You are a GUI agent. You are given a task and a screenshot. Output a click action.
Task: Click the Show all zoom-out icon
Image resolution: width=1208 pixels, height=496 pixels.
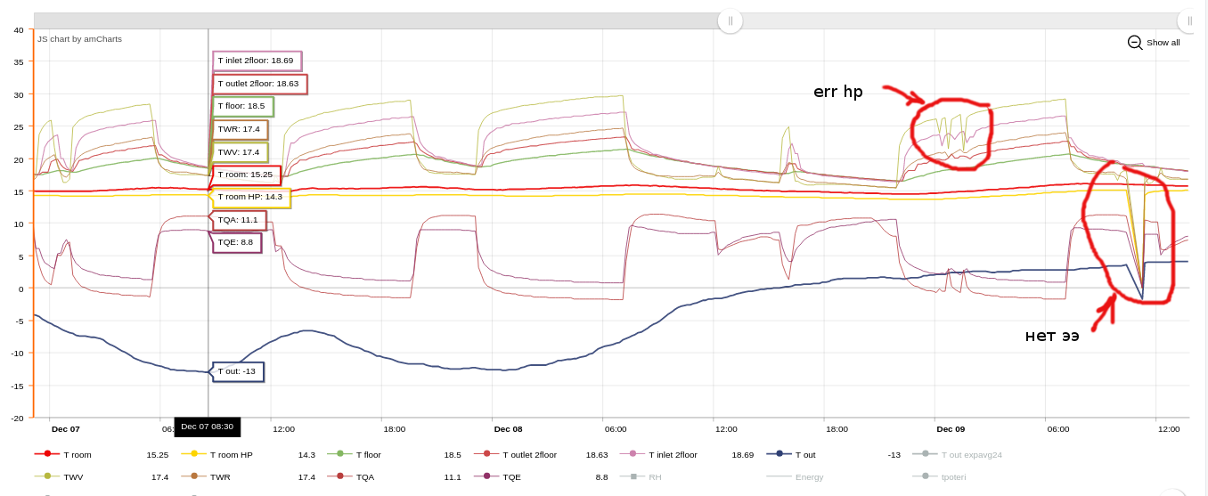pos(1135,42)
